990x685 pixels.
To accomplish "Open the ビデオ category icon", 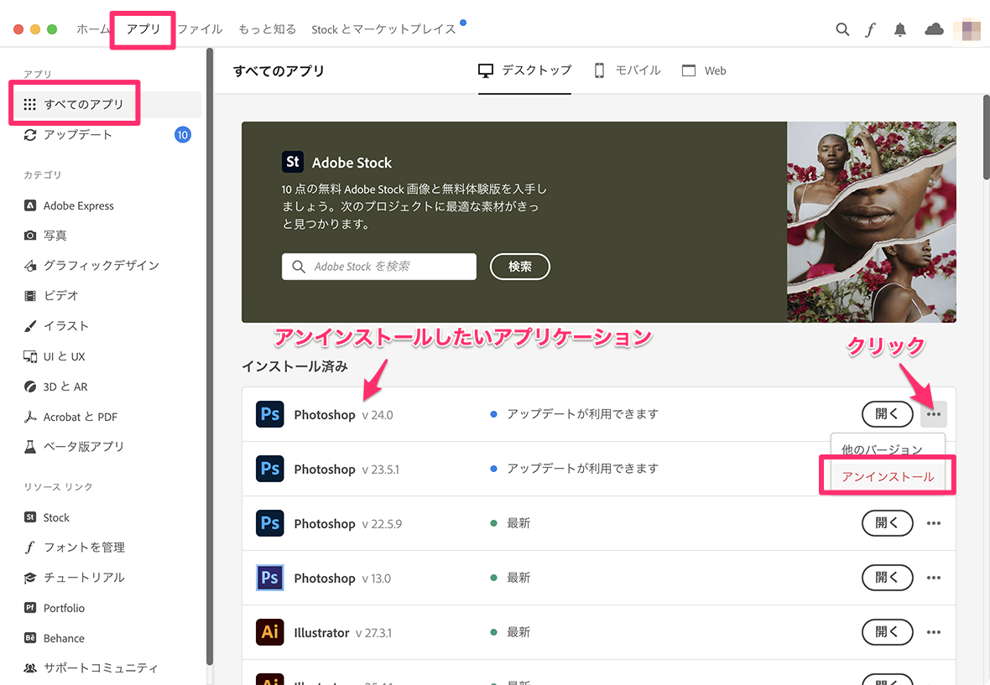I will click(x=29, y=295).
